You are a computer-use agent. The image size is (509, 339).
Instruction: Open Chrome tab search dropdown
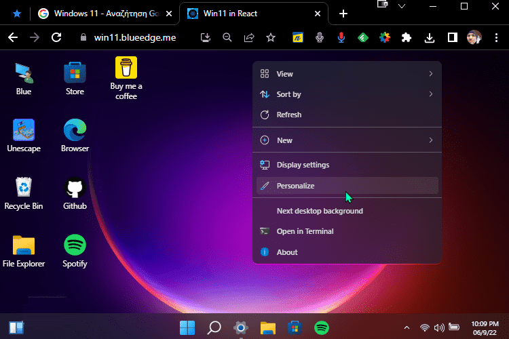point(402,6)
